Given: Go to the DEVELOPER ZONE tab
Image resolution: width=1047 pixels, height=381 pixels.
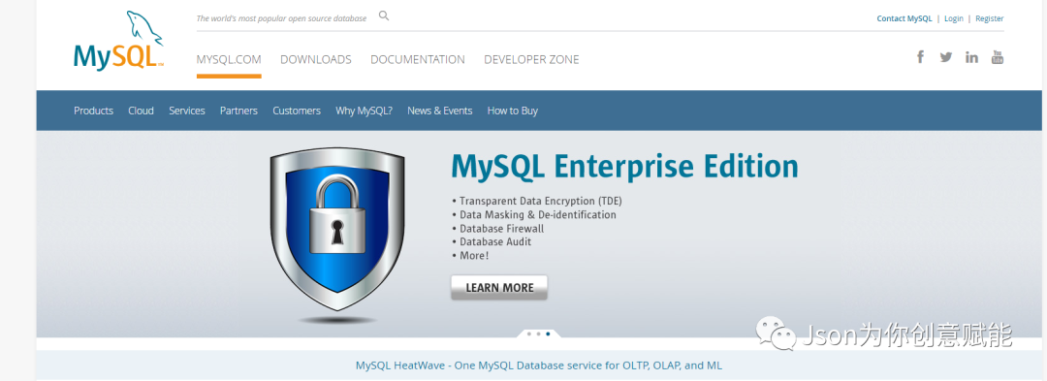Looking at the screenshot, I should pyautogui.click(x=531, y=59).
